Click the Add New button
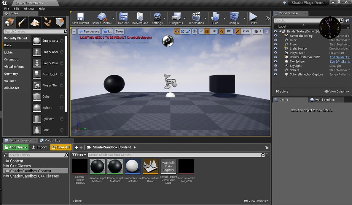352x205 pixels. (16, 147)
